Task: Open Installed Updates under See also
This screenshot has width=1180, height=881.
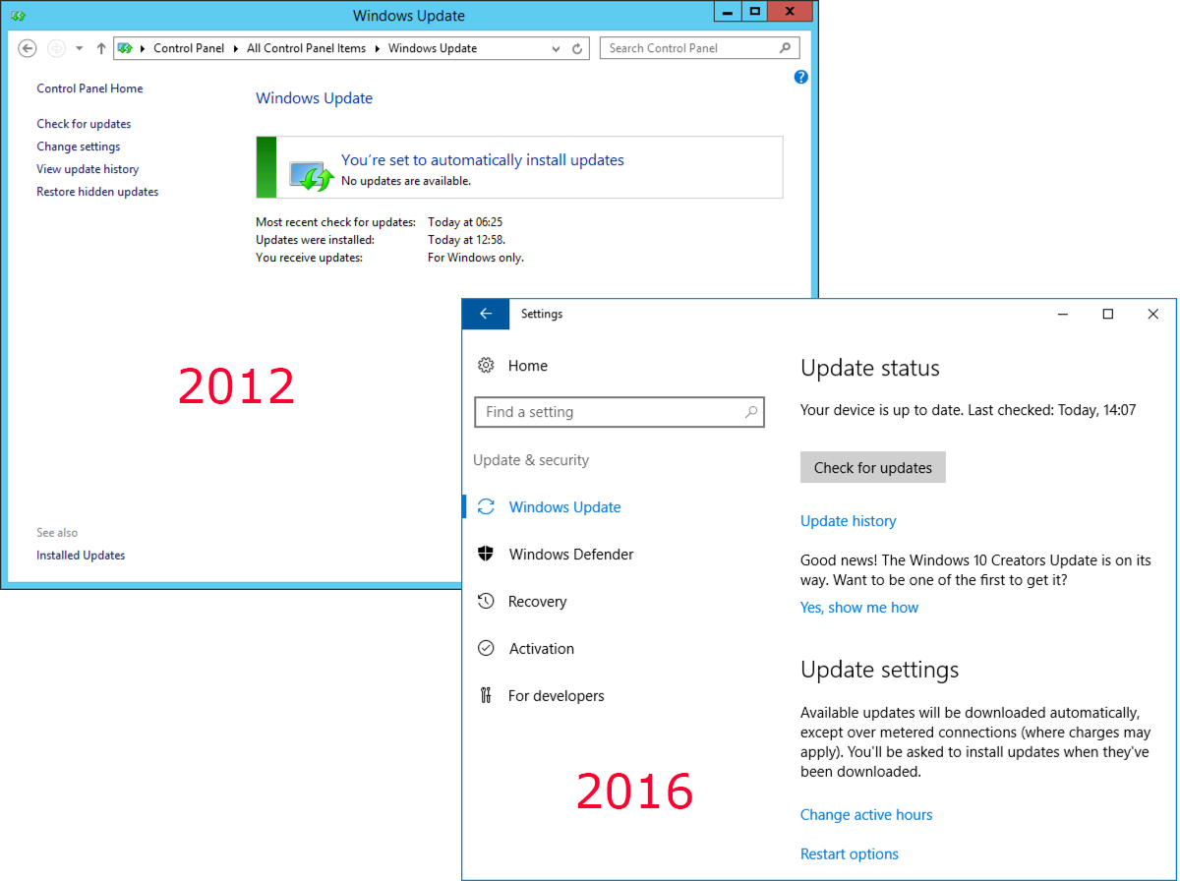Action: click(x=81, y=556)
